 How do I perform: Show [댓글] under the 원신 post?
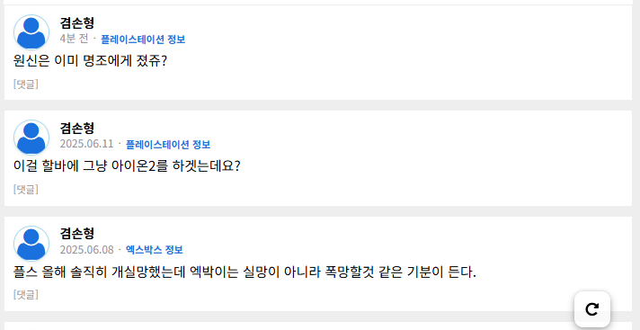[x=26, y=85]
